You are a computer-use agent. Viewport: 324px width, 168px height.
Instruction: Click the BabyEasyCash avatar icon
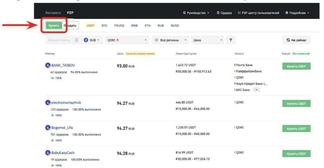[x=48, y=153]
